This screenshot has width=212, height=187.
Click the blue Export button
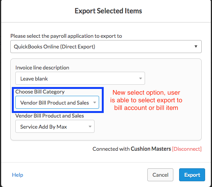[x=192, y=175]
